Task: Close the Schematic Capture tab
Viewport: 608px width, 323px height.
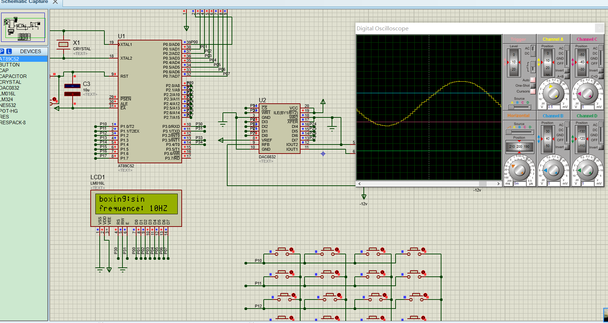Action: pos(55,2)
